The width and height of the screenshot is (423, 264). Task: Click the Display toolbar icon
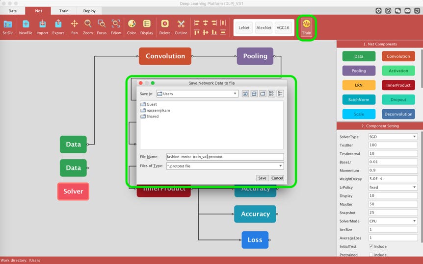pyautogui.click(x=147, y=24)
